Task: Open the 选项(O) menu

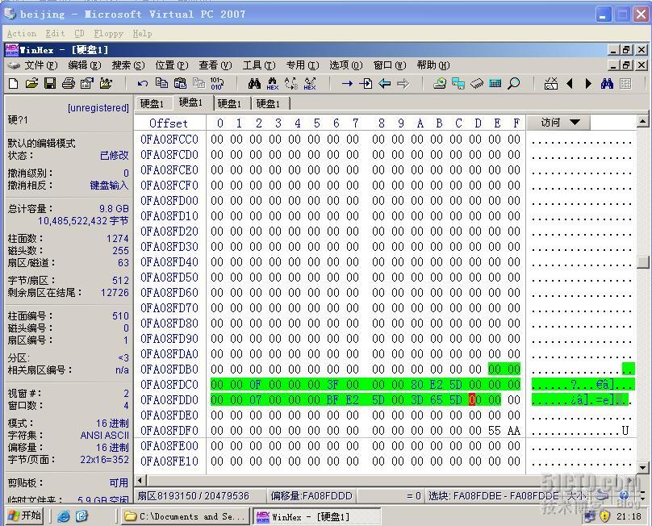Action: click(346, 65)
